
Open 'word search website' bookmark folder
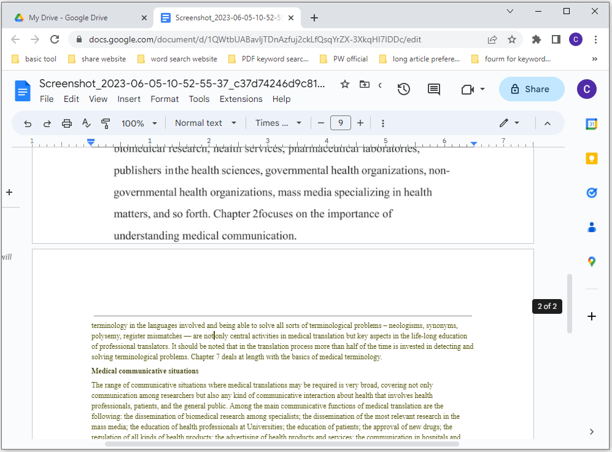point(177,59)
